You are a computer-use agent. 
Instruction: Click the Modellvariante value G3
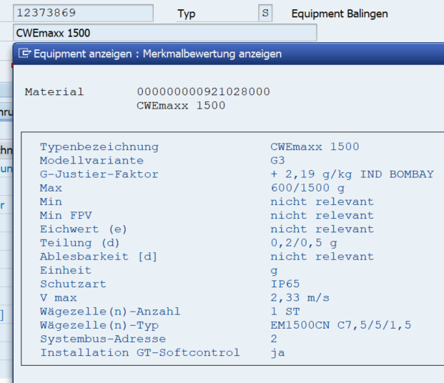point(277,161)
